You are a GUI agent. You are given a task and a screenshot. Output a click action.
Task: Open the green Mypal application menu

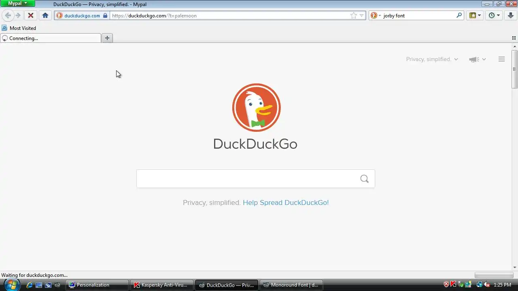pos(18,3)
